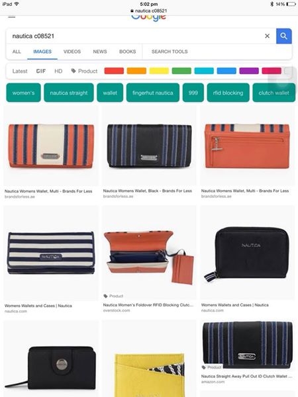Switch to the All results tab
298x397 pixels.
tap(17, 52)
